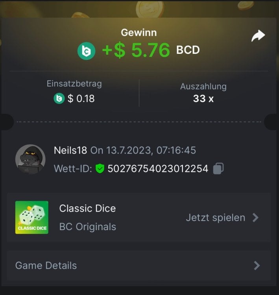
Task: Tap the share arrow icon
Action: tap(258, 36)
